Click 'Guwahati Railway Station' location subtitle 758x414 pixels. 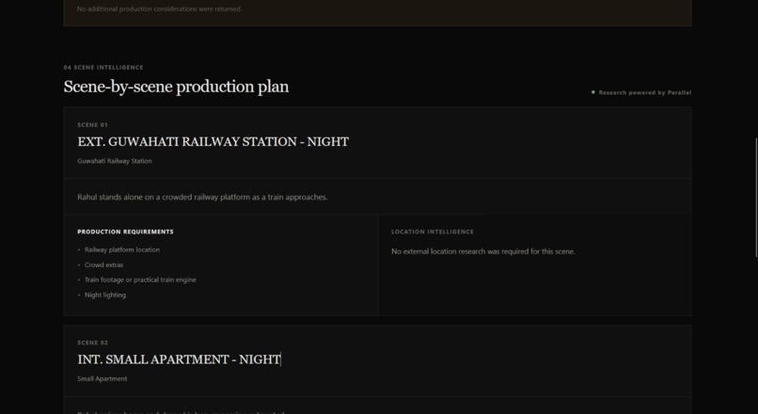tap(115, 161)
